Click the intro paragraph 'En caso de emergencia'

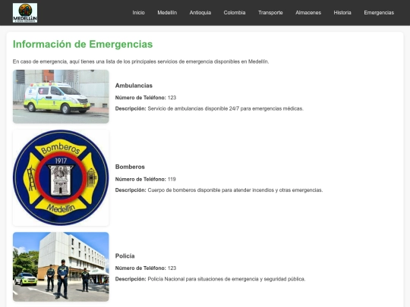tap(140, 61)
